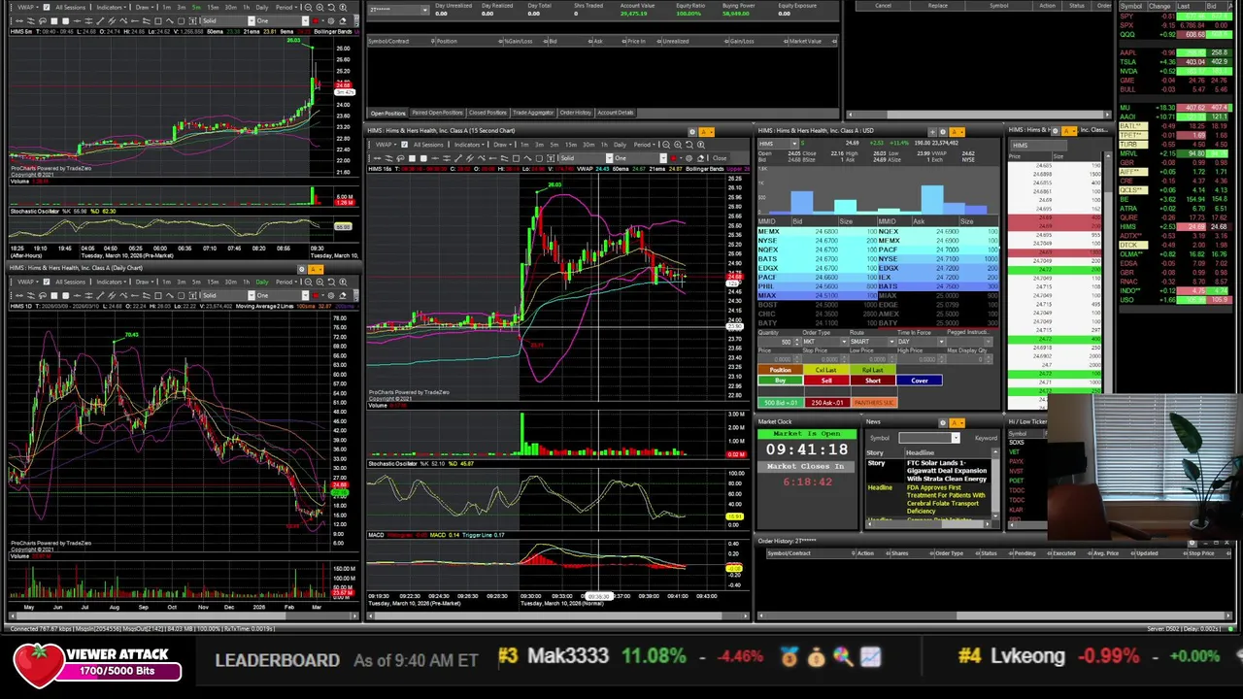This screenshot has width=1243, height=699.
Task: Switch to Trade Aggregator tab
Action: click(533, 113)
